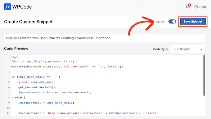Viewport: 211px width, 119px height.
Task: Click the snippet title input field
Action: [x=105, y=38]
